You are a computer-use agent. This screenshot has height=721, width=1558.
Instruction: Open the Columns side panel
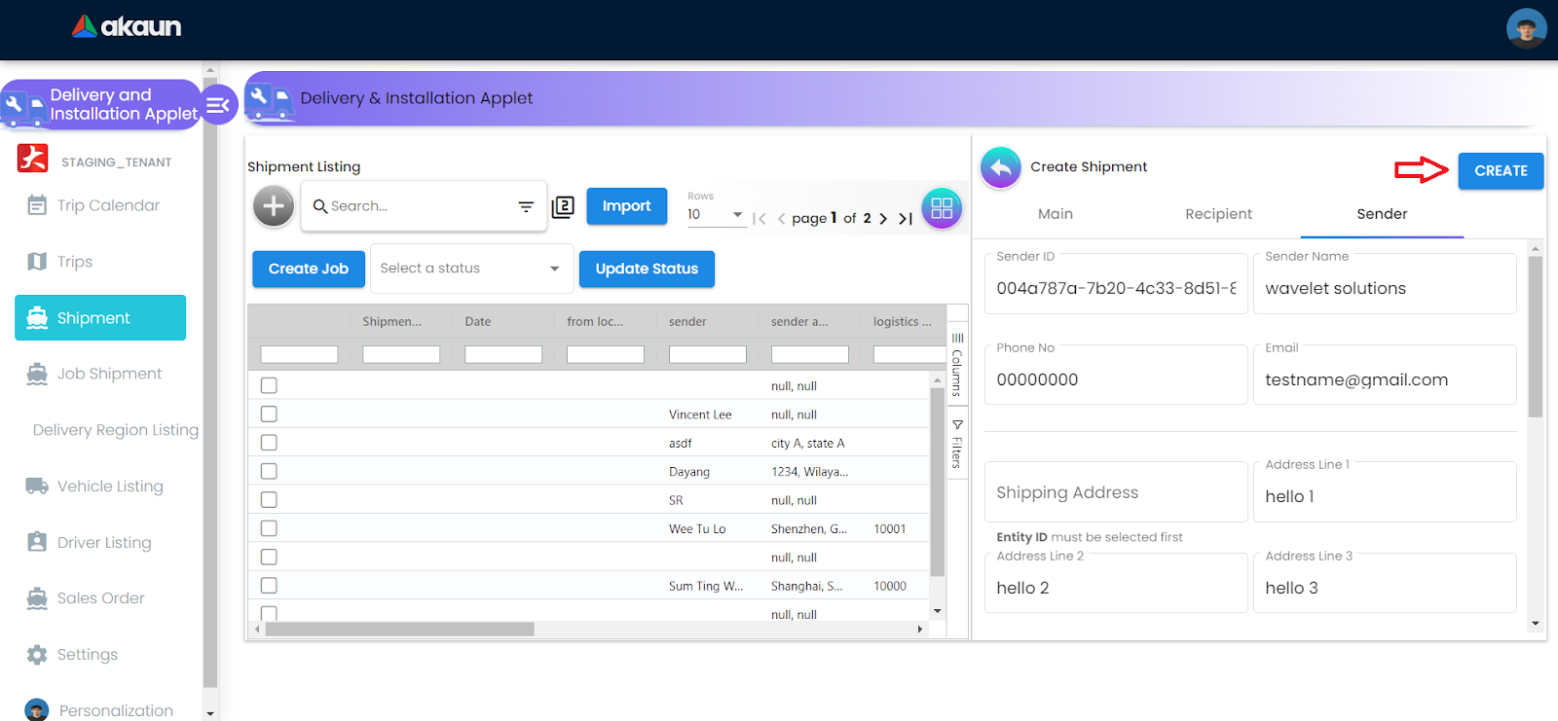click(957, 363)
